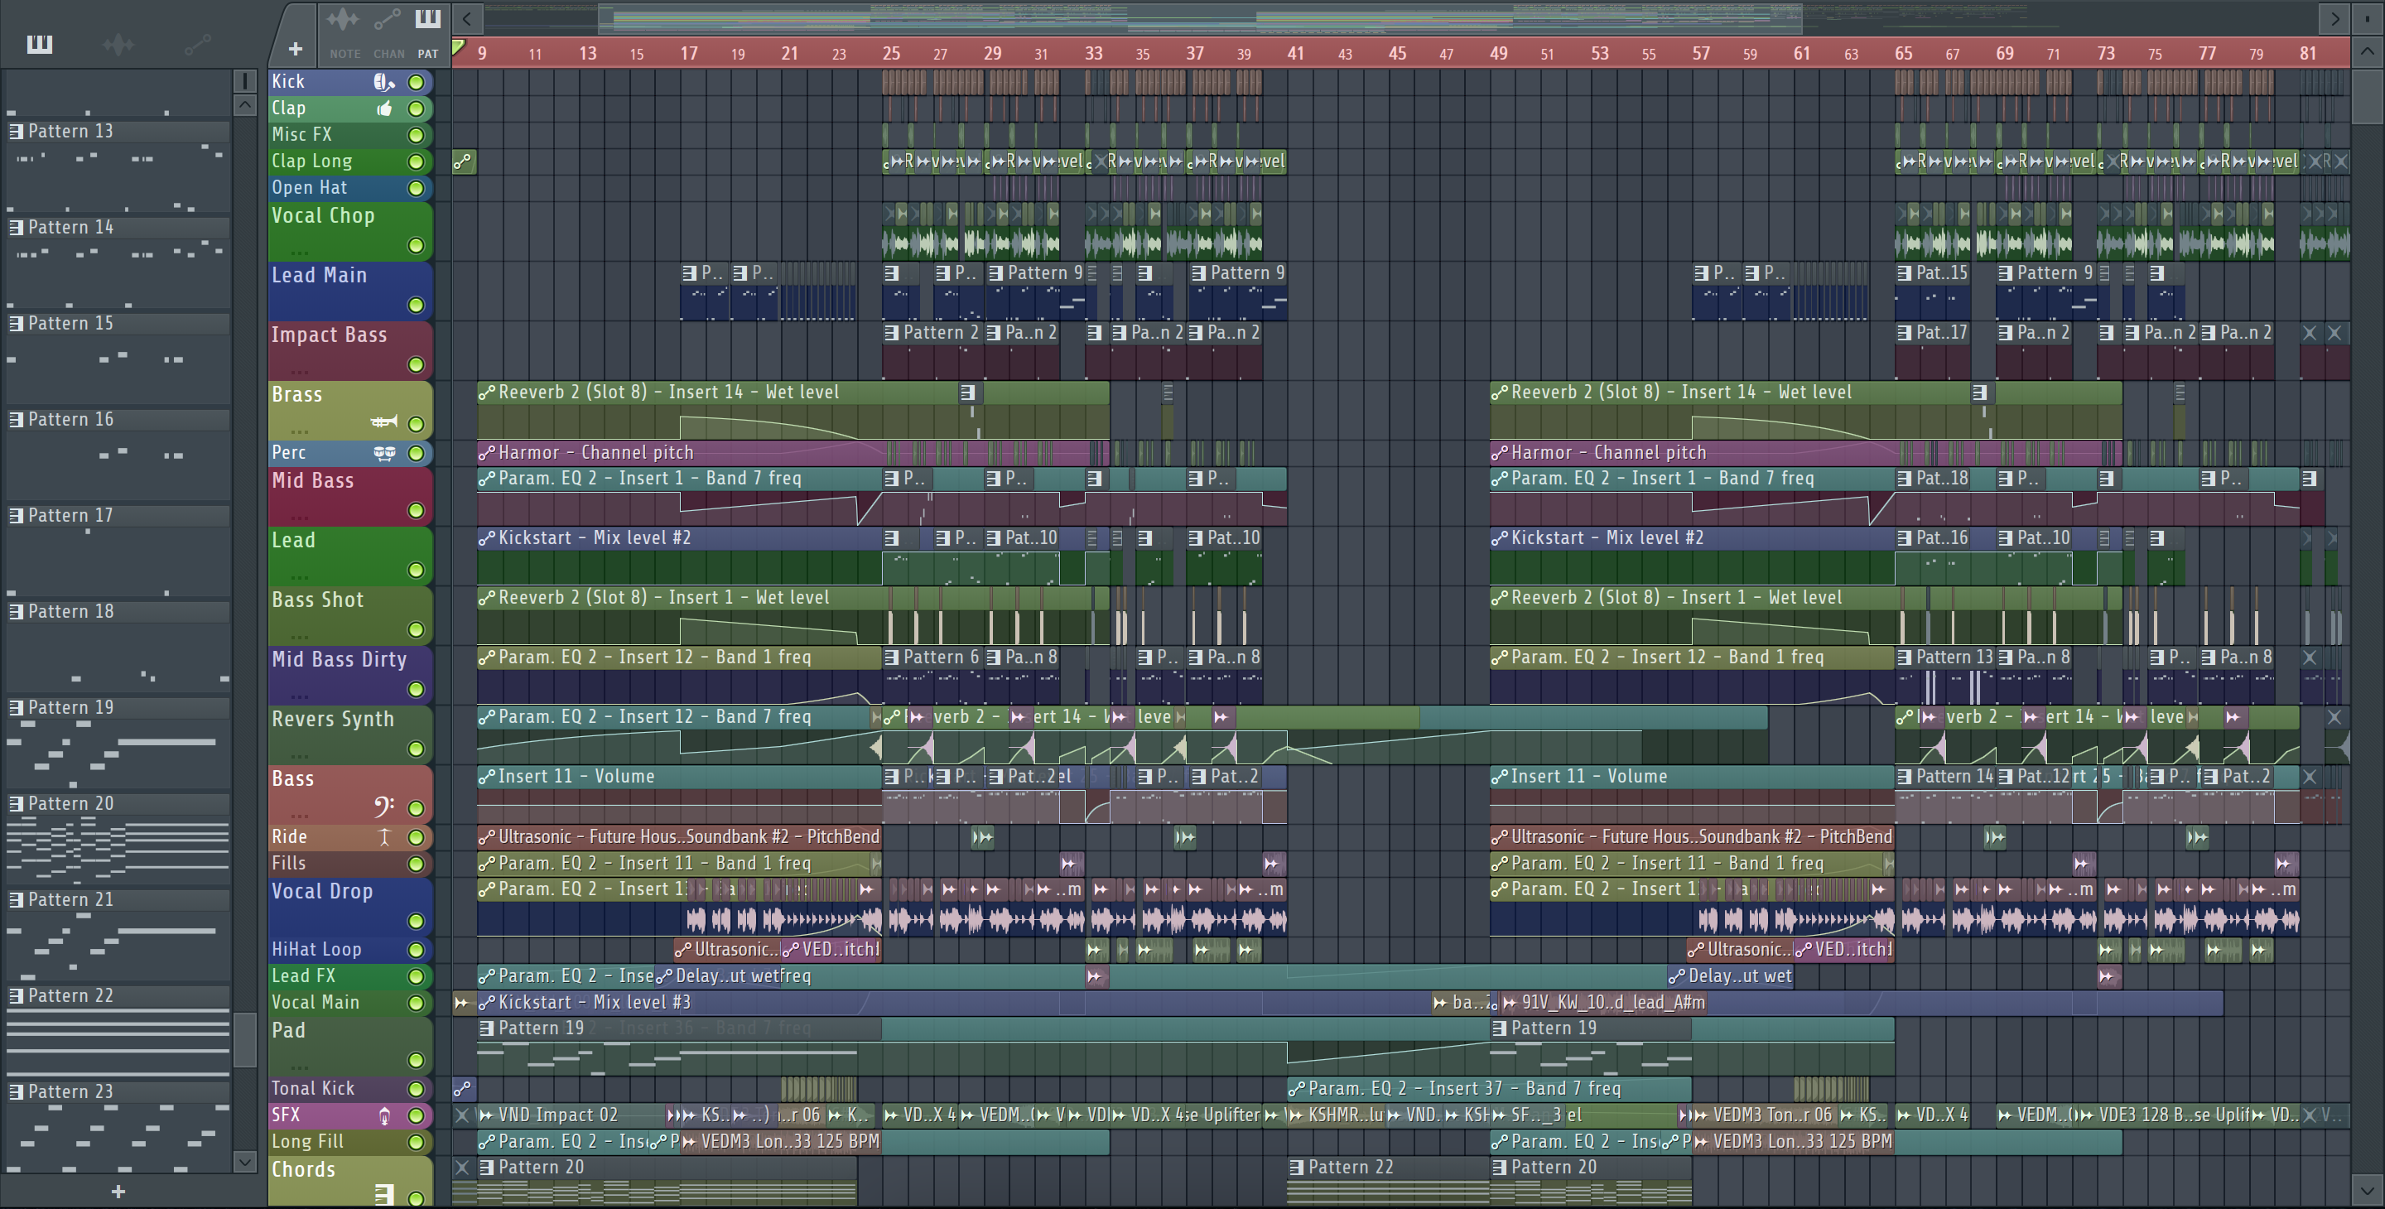The image size is (2385, 1209).
Task: Click the mask icon on Perc track
Action: (x=384, y=453)
